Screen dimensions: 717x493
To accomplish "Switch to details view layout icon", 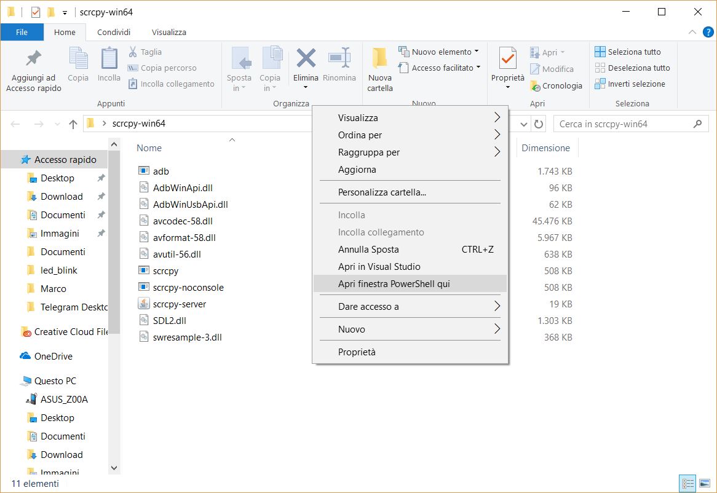I will click(x=687, y=483).
